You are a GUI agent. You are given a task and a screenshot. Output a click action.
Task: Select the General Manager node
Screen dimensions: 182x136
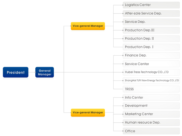pos(45,73)
